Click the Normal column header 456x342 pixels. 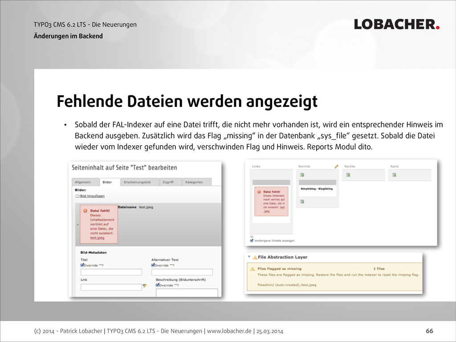pyautogui.click(x=304, y=167)
